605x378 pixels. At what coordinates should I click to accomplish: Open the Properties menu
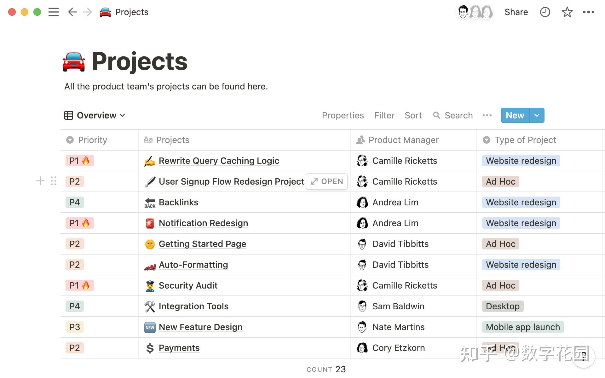pyautogui.click(x=343, y=115)
